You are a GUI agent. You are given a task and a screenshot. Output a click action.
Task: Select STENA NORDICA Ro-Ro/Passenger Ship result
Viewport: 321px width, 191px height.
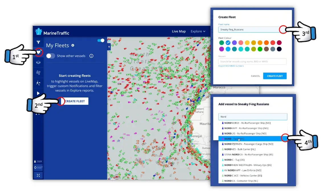pyautogui.click(x=253, y=155)
